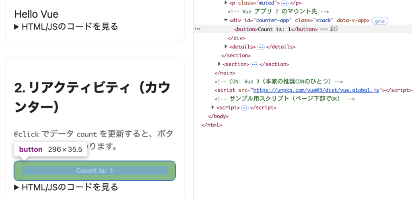This screenshot has width=412, height=199.
Task: Expand 'HTML/JSのコードを見る' below the counter button
Action: click(66, 187)
